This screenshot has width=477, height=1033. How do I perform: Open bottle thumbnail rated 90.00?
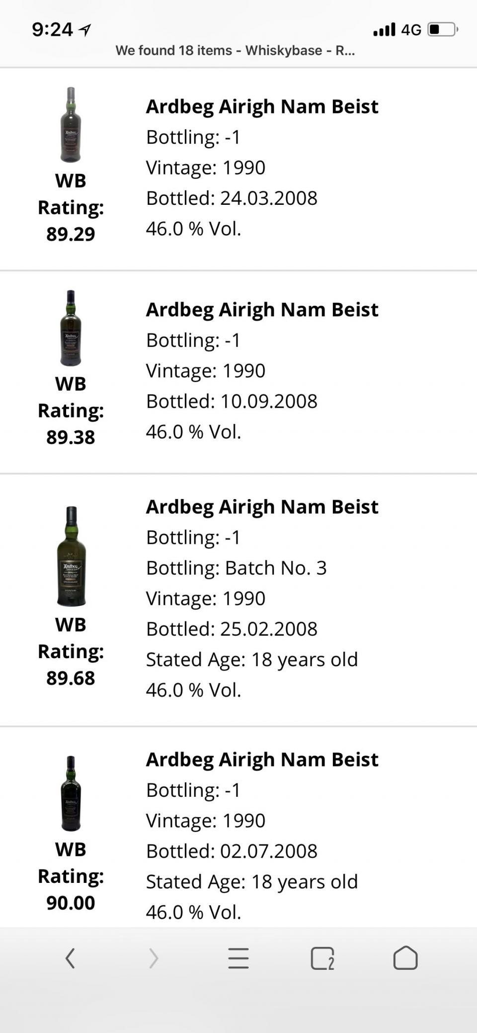point(71,793)
